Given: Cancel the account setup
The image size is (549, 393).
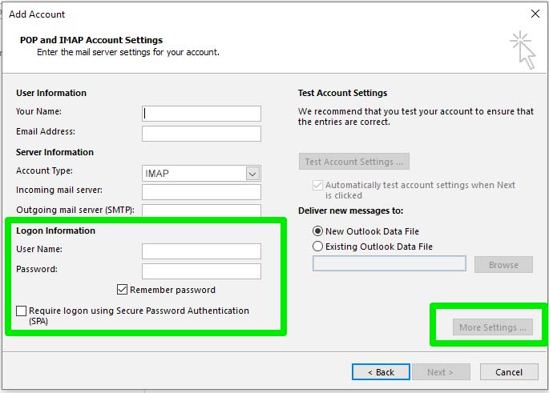Looking at the screenshot, I should (x=509, y=372).
